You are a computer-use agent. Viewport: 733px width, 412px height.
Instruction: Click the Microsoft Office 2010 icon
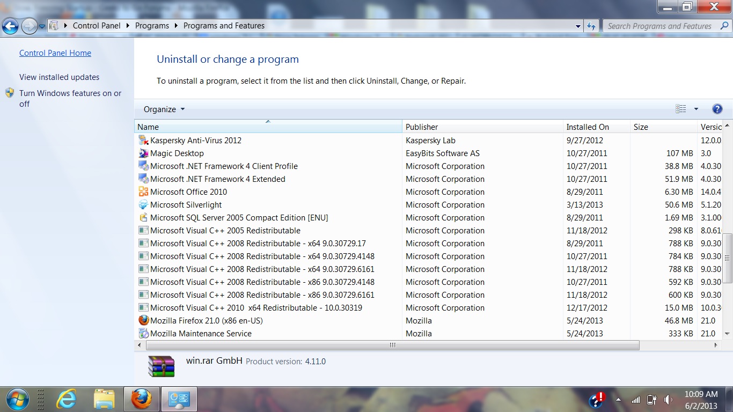pos(143,192)
